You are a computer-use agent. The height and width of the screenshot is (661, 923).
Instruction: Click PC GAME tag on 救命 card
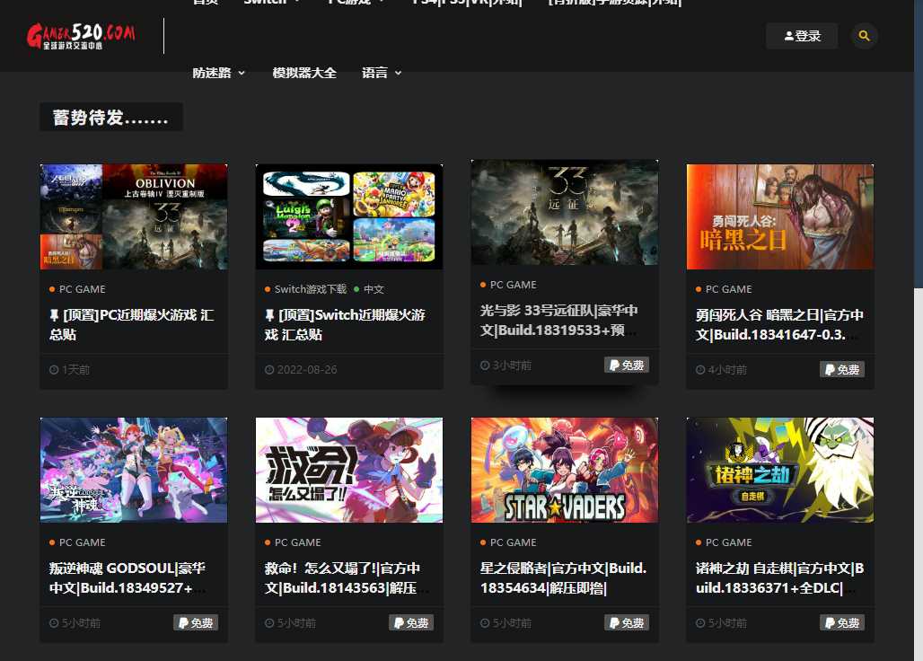(x=298, y=542)
